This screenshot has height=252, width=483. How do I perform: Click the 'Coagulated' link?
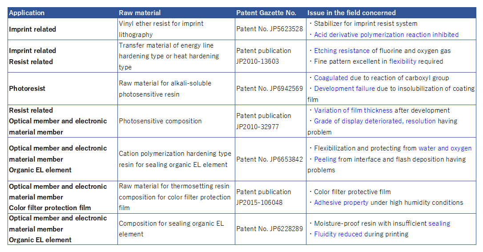(x=331, y=78)
